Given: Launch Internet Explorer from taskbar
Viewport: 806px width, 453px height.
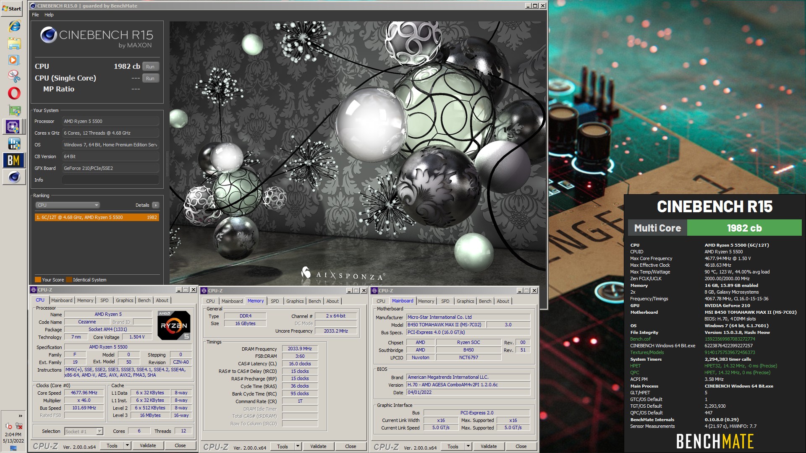Looking at the screenshot, I should coord(14,26).
